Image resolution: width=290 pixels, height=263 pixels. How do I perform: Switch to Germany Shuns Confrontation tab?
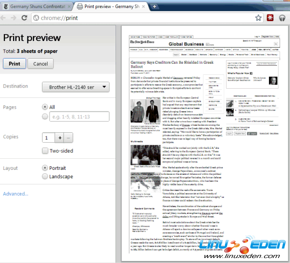pyautogui.click(x=37, y=7)
